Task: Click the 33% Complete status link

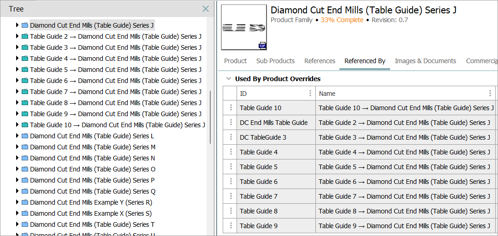Action: (x=343, y=20)
